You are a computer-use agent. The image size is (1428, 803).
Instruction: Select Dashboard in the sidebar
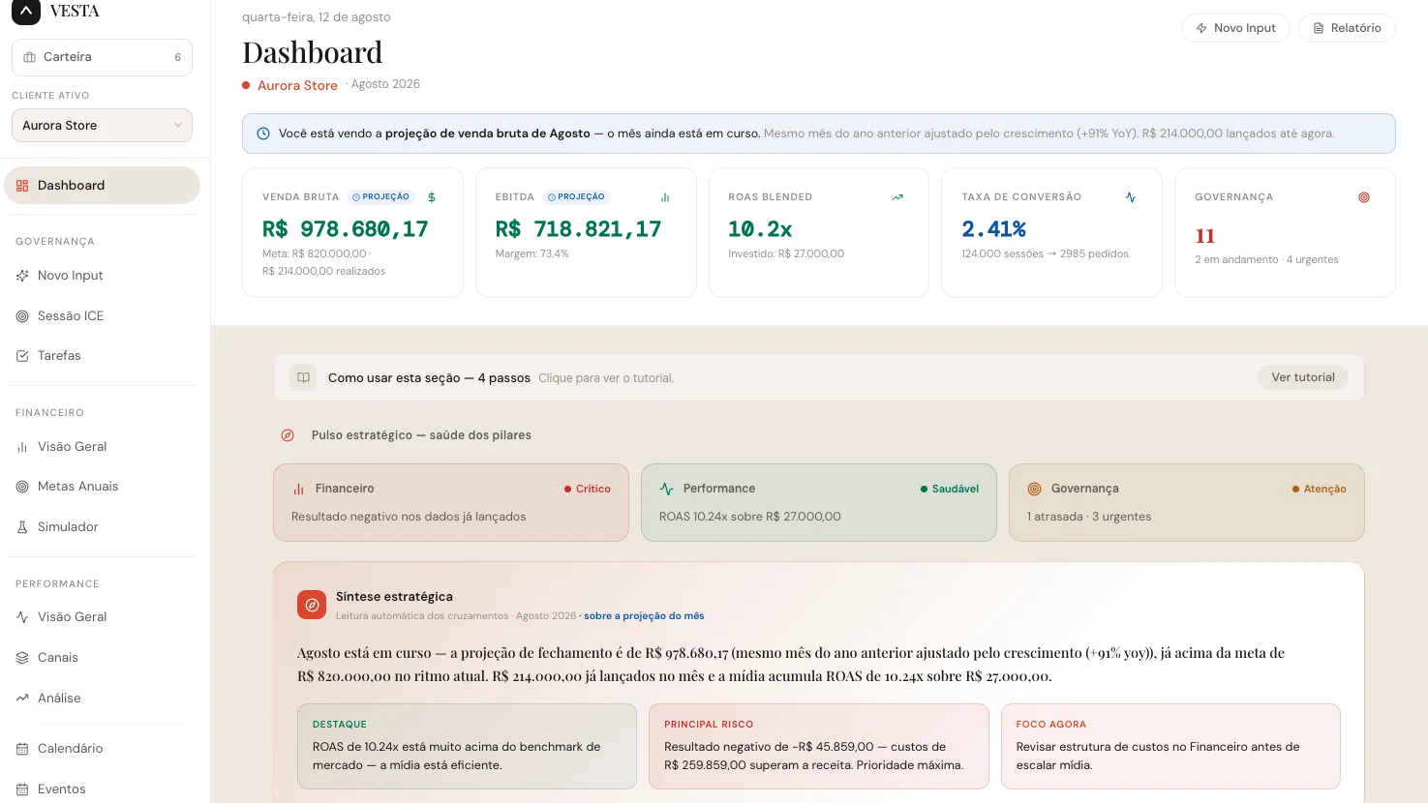click(102, 185)
